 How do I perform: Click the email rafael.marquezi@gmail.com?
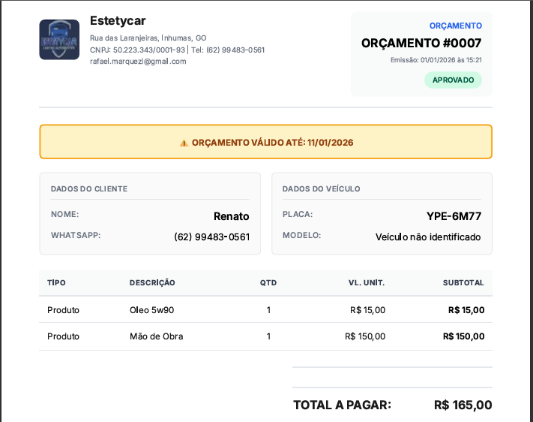coord(138,62)
